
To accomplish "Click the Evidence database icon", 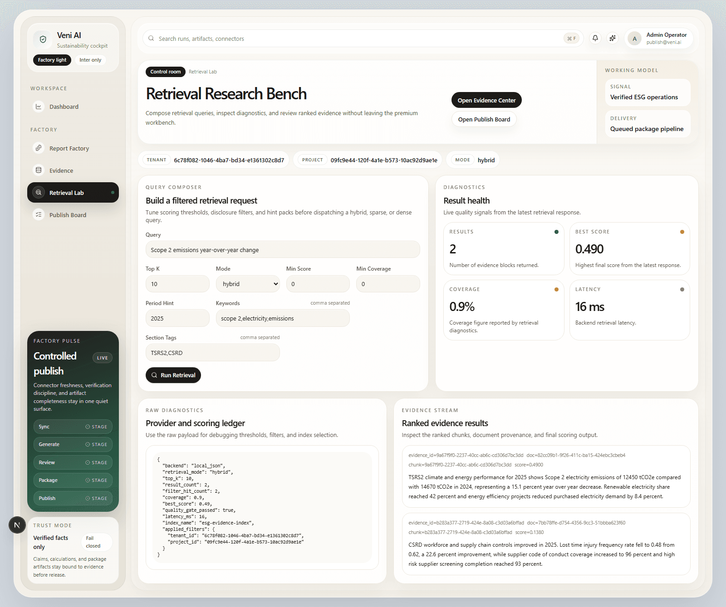I will pyautogui.click(x=39, y=170).
